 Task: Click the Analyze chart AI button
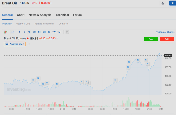click(x=15, y=44)
